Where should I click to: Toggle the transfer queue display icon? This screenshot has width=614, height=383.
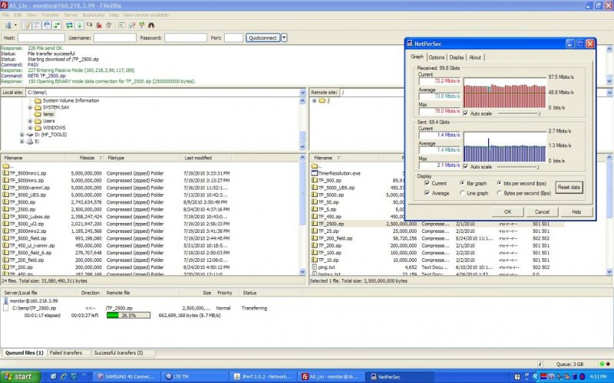click(x=55, y=25)
